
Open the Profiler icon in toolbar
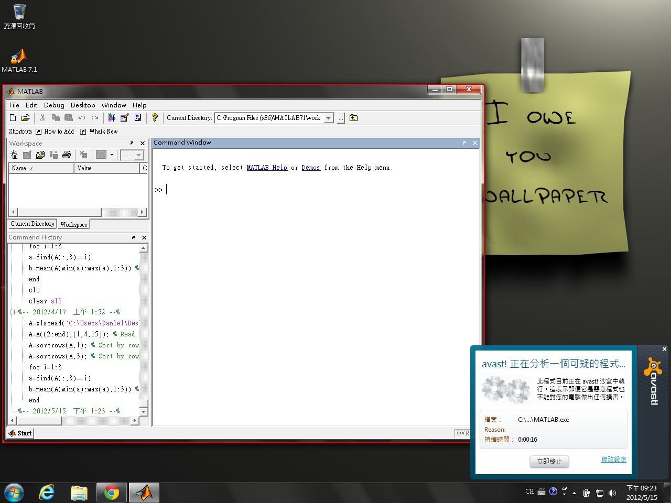pyautogui.click(x=138, y=118)
